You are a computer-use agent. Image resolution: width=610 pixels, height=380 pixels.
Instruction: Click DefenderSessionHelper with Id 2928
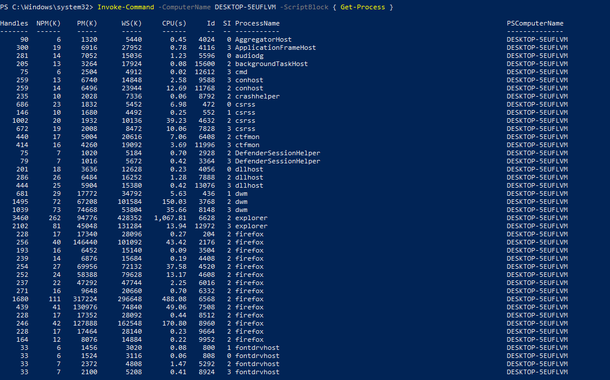[x=277, y=153]
